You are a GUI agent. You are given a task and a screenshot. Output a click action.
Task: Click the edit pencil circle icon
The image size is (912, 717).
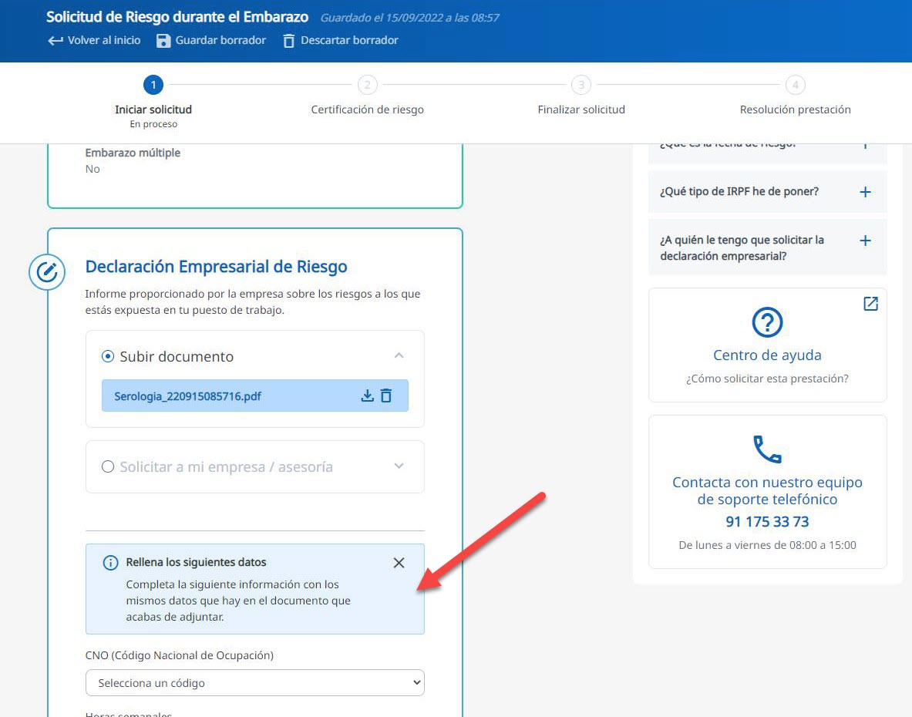47,272
